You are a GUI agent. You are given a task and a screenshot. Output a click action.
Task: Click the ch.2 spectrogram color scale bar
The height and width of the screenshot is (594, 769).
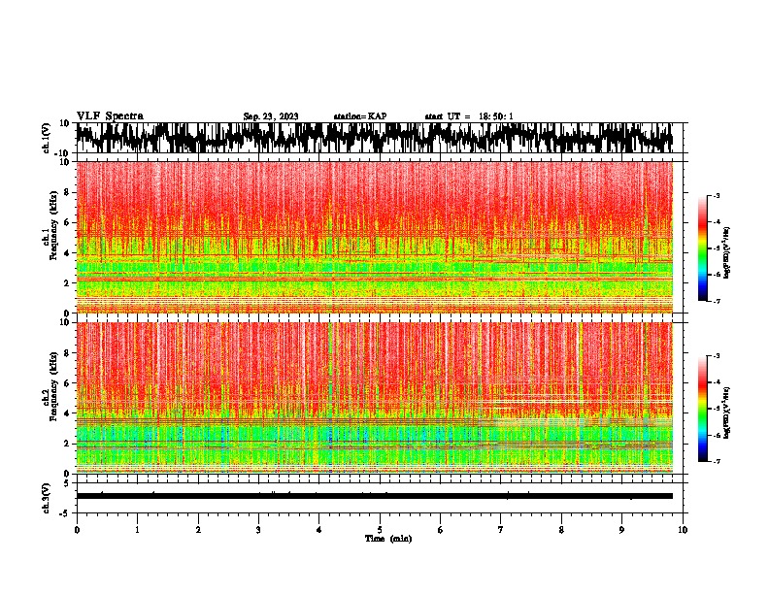click(x=702, y=409)
